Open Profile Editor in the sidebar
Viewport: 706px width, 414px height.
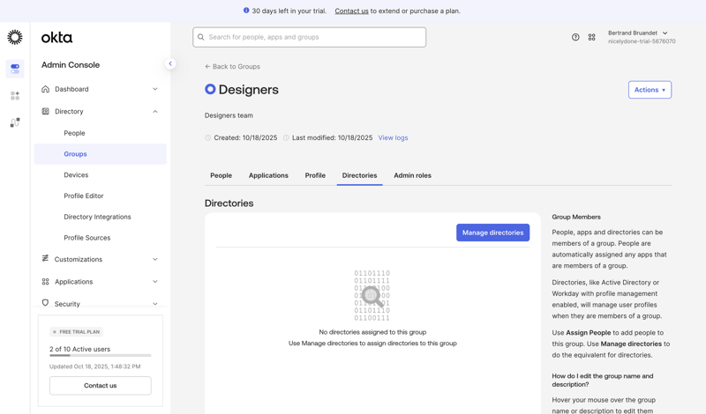[84, 196]
